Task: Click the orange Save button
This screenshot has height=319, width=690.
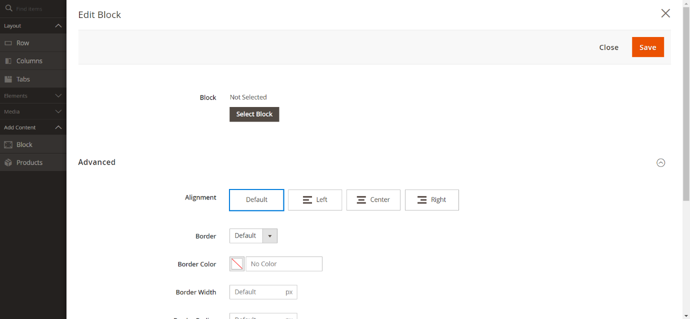Action: (647, 47)
